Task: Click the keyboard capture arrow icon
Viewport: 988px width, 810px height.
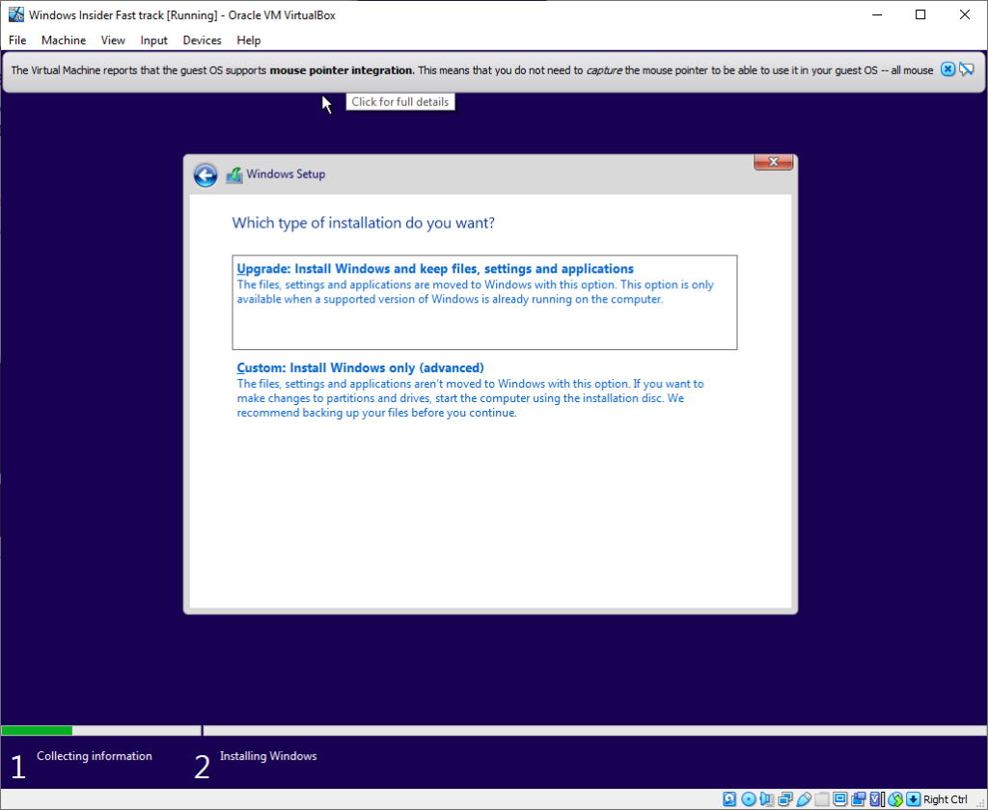Action: coord(913,799)
